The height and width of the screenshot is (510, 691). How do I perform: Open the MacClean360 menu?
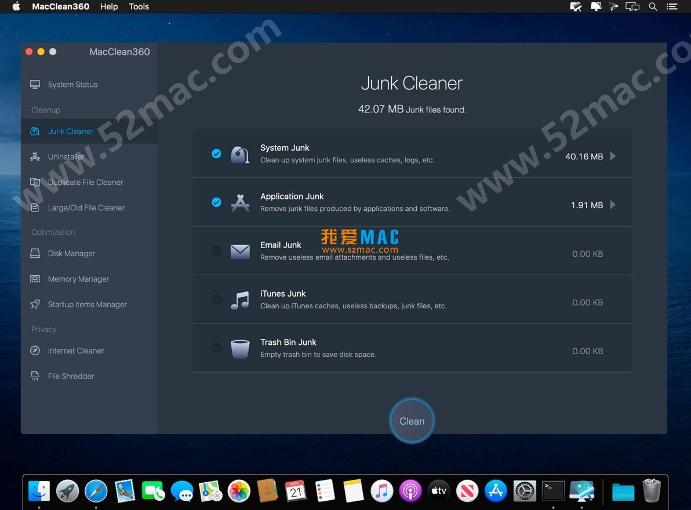(x=60, y=6)
